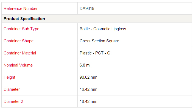Click the Nominal Volume label

(18, 65)
